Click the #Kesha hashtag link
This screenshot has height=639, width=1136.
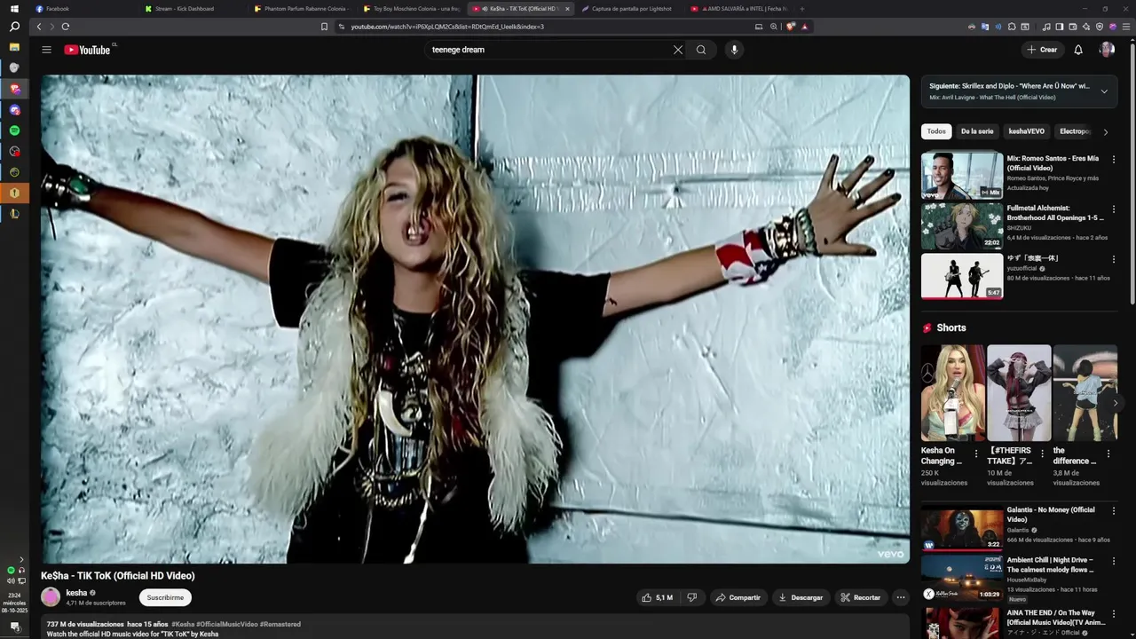(183, 624)
